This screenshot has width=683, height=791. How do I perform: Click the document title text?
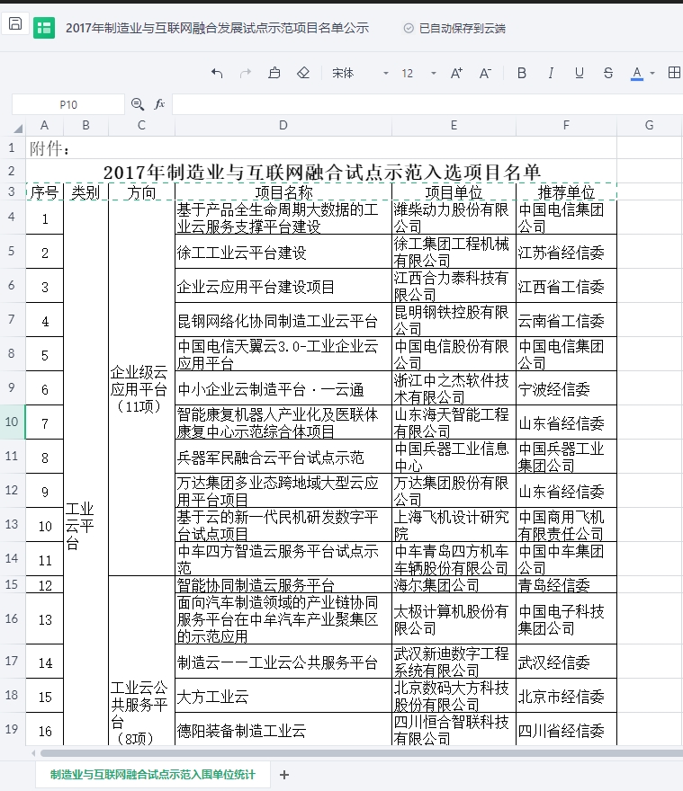tap(217, 28)
